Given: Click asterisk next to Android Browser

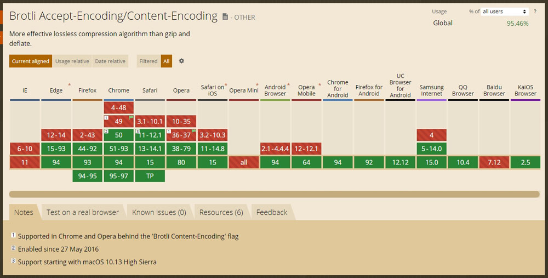Looking at the screenshot, I should click(288, 85).
